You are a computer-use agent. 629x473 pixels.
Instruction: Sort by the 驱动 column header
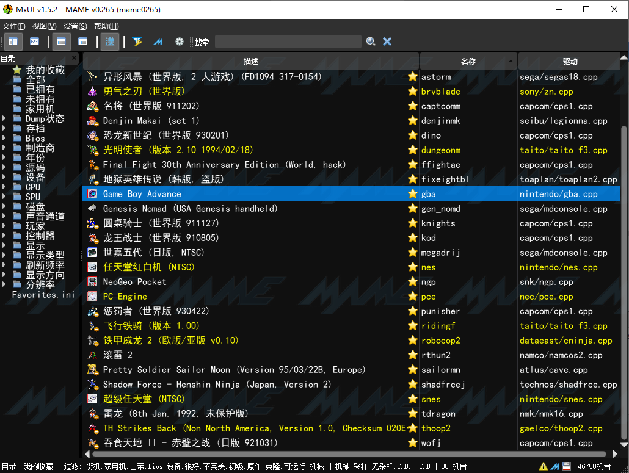point(570,61)
